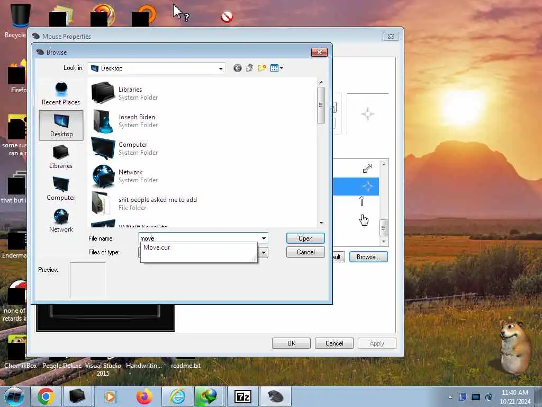Launch Google Chrome from the taskbar
Viewport: 542px width, 407px height.
[46, 396]
